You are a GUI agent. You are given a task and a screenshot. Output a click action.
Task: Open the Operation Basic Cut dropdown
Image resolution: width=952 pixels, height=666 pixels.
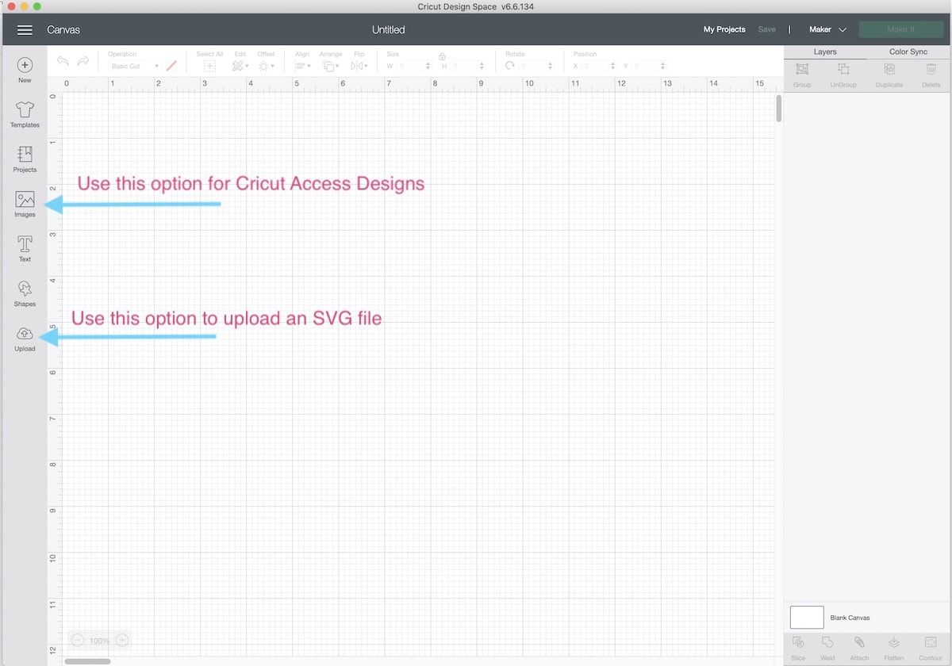point(134,66)
